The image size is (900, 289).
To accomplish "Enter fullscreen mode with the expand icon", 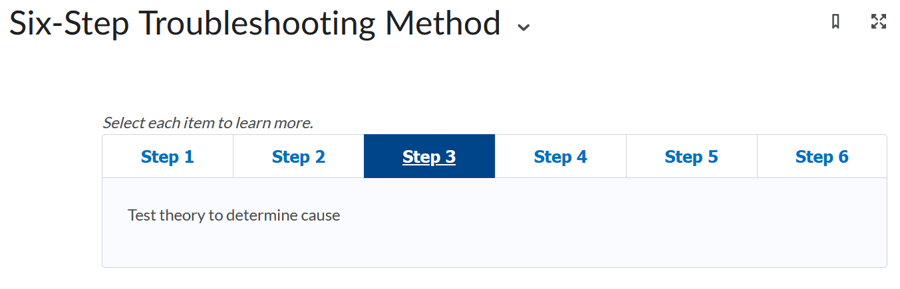I will (x=879, y=22).
